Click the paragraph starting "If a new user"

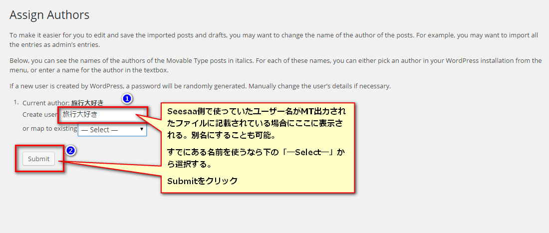click(x=200, y=86)
